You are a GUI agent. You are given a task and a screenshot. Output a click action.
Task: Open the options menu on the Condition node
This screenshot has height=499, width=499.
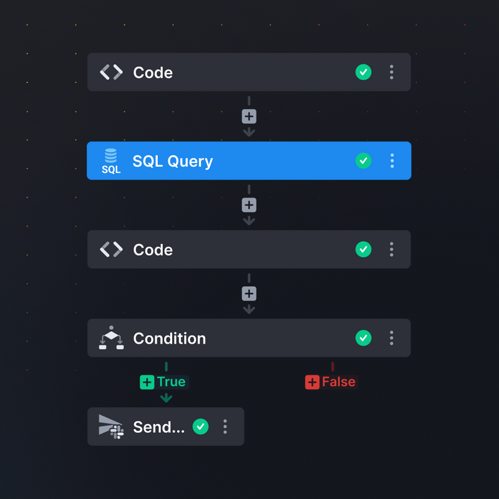pos(391,338)
